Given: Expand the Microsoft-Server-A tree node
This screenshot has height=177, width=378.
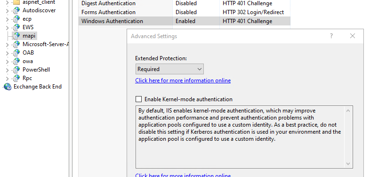Looking at the screenshot, I should pos(7,45).
